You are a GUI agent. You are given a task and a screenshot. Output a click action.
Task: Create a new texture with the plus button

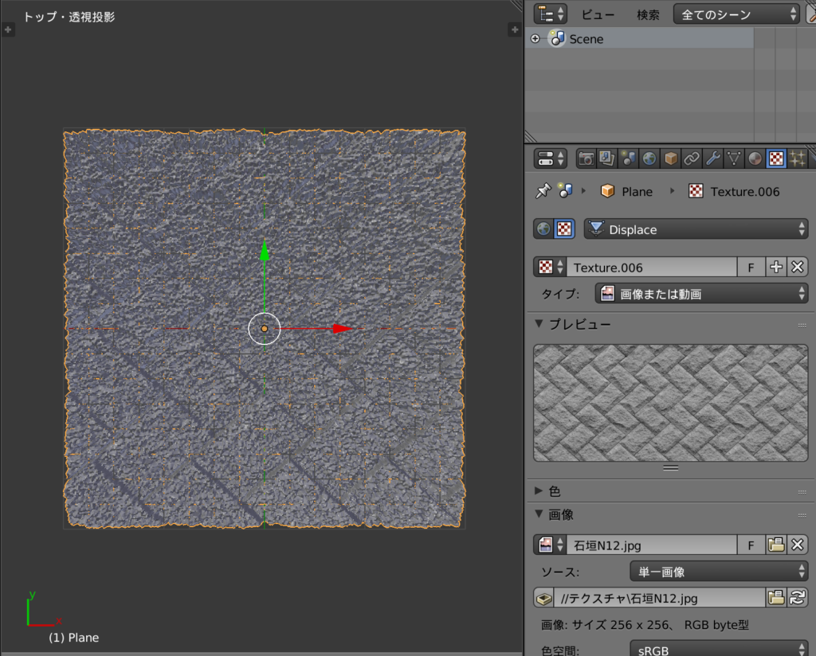coord(775,267)
